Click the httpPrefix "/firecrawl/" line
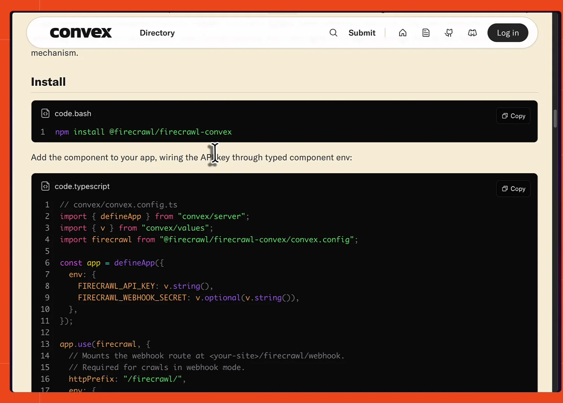The height and width of the screenshot is (403, 563). pyautogui.click(x=127, y=379)
